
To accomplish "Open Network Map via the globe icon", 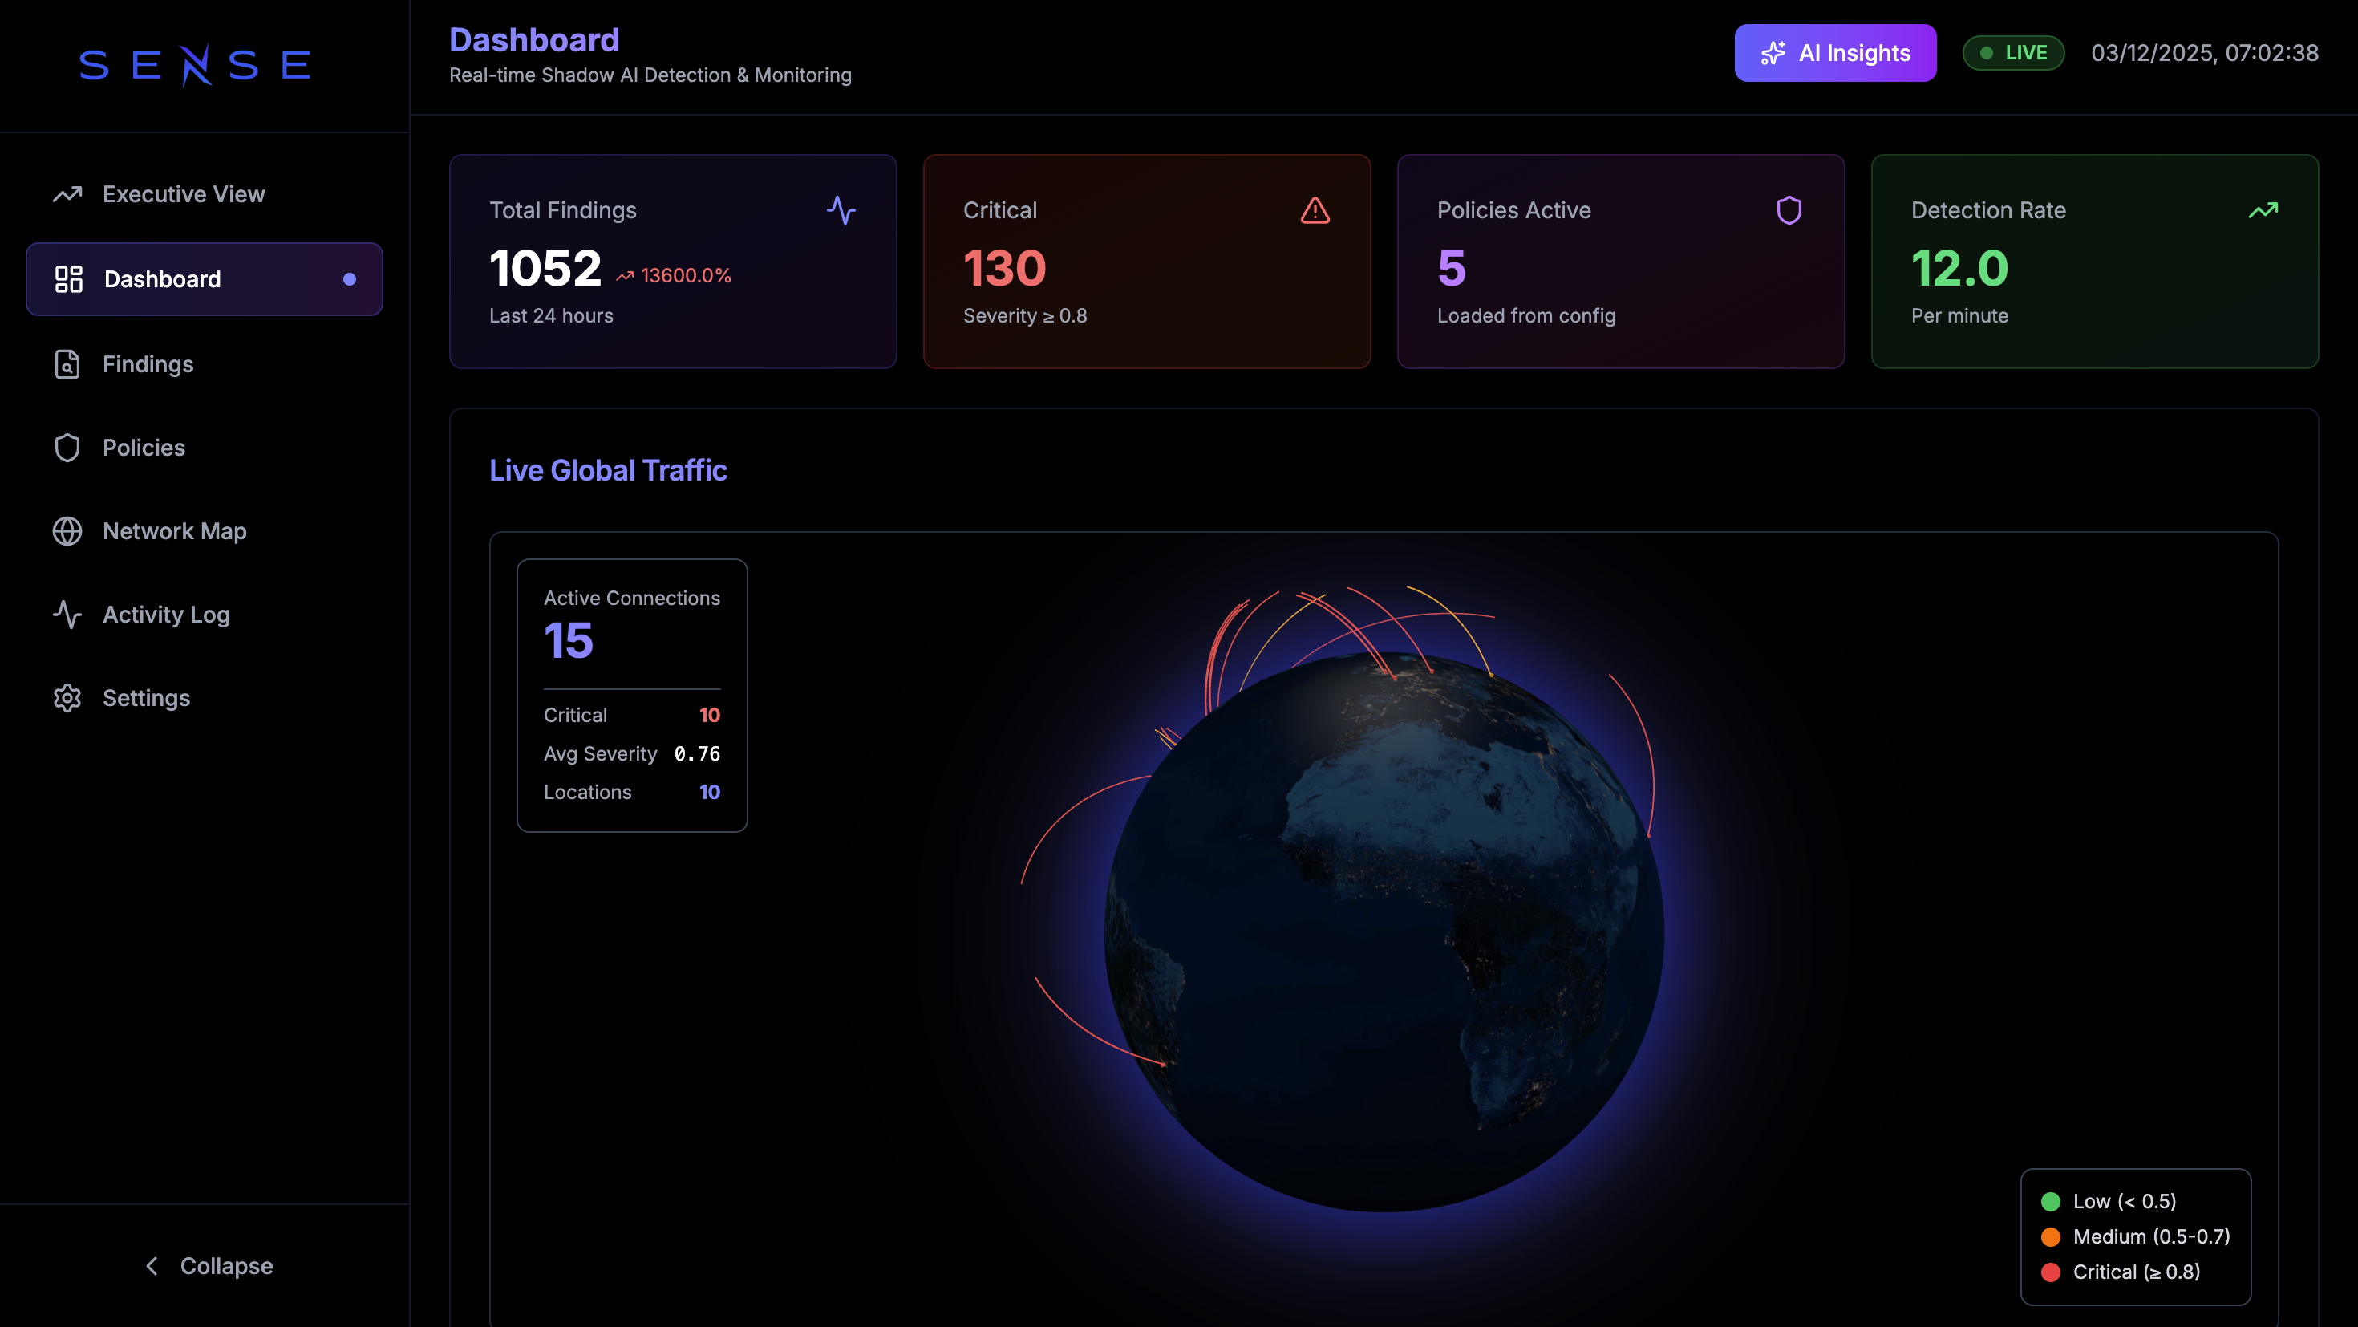I will click(x=67, y=531).
